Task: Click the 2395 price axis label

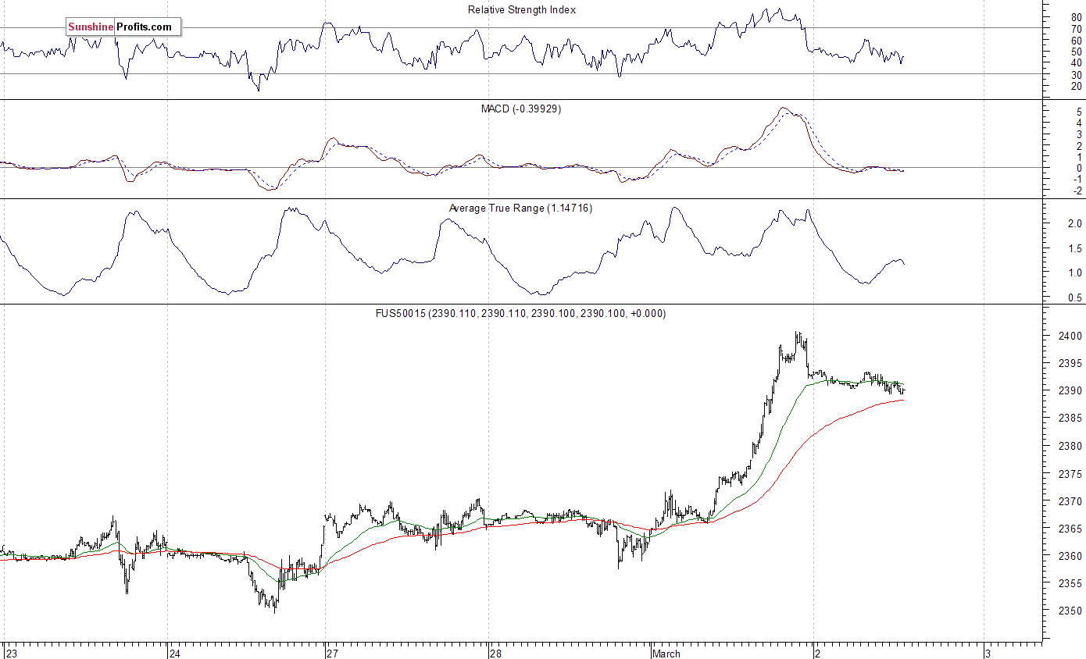Action: (1070, 363)
